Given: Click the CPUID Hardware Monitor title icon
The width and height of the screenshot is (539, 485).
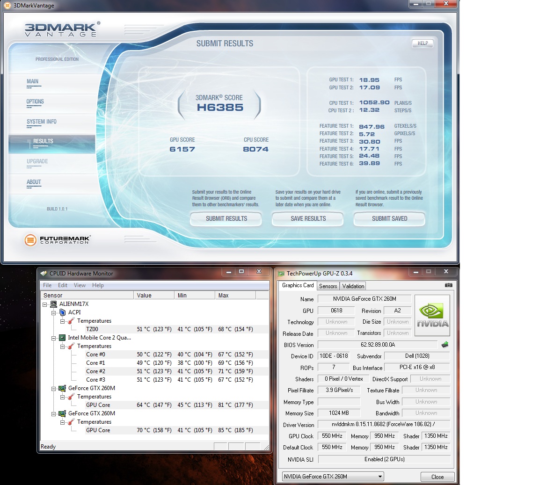Looking at the screenshot, I should pyautogui.click(x=44, y=274).
